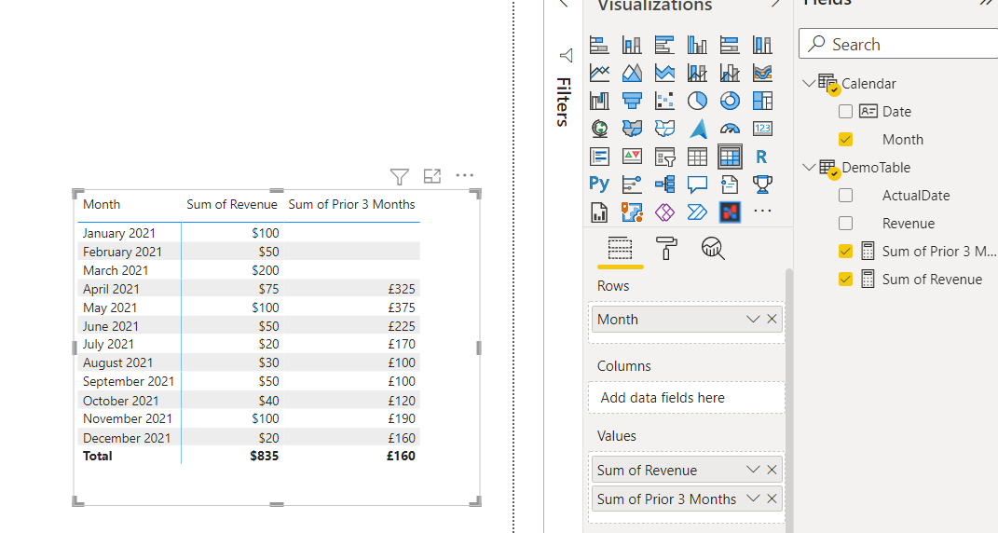Select the Pie chart visual

[x=697, y=101]
